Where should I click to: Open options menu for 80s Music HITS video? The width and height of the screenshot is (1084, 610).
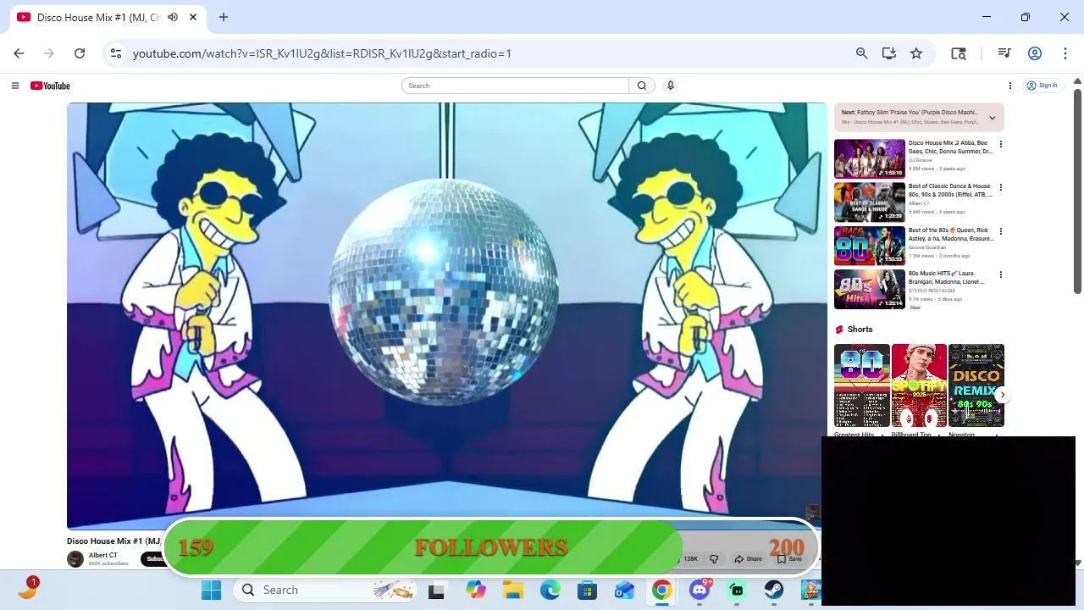pos(1001,274)
